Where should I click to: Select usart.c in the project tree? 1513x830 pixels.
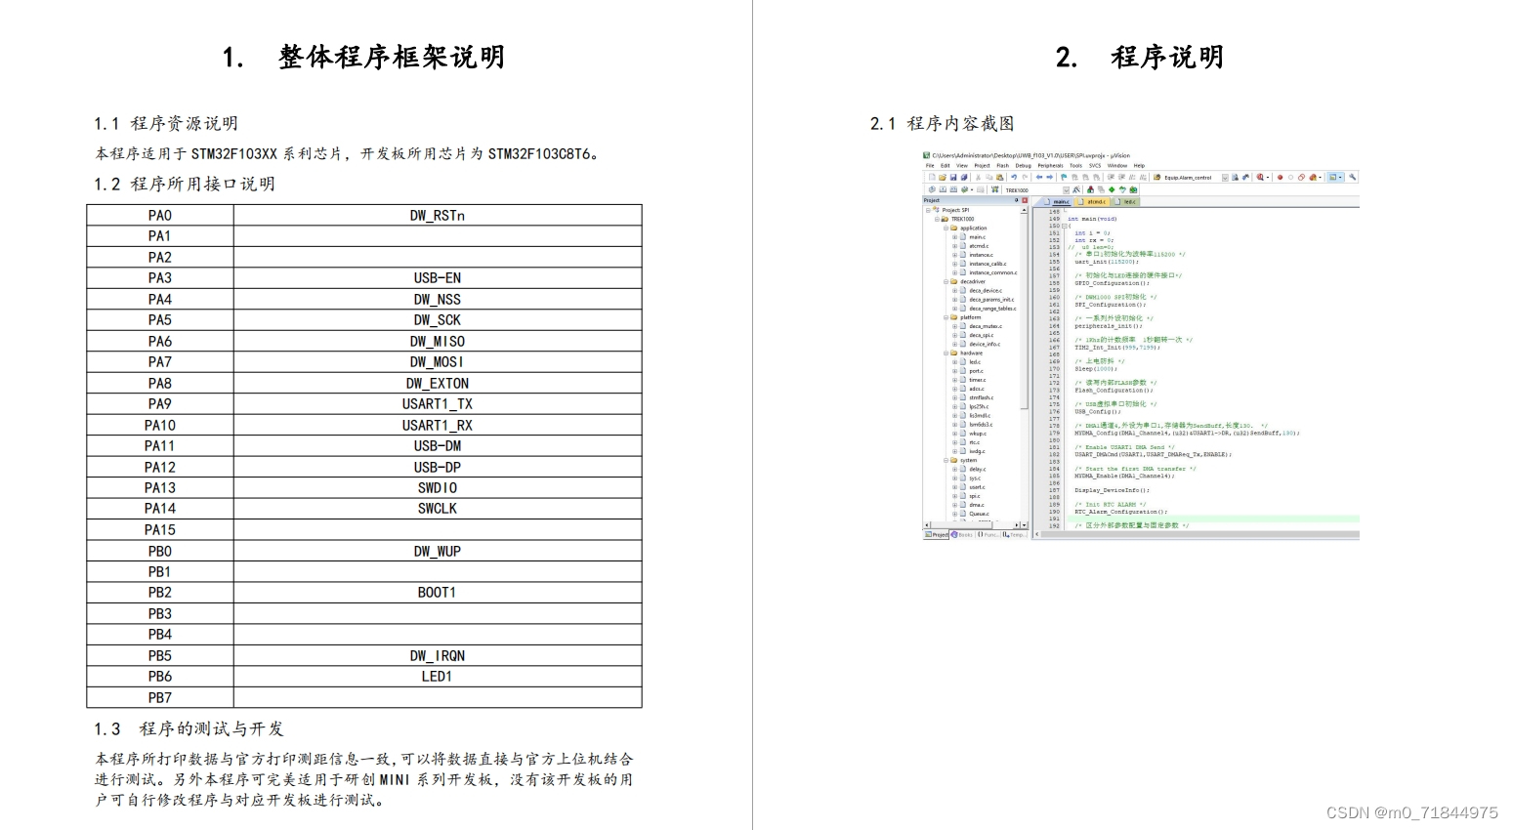click(977, 487)
